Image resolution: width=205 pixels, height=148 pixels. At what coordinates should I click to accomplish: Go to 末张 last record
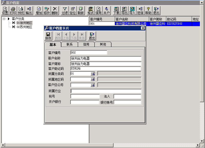[82, 36]
